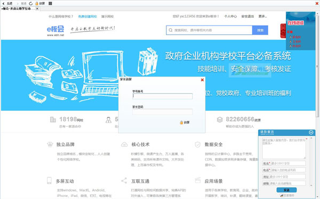Image resolution: width=320 pixels, height=199 pixels.
Task: Go to 个人中心
Action: [230, 16]
